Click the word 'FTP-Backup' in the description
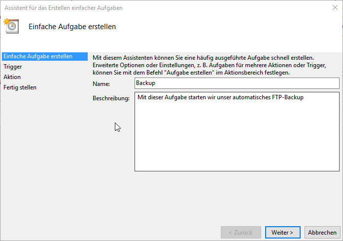Screen dimensions: 343x241 pyautogui.click(x=287, y=98)
